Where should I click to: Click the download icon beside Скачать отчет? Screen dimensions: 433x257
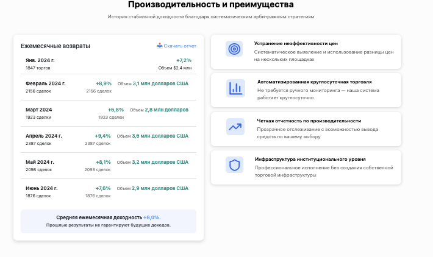[x=160, y=46]
